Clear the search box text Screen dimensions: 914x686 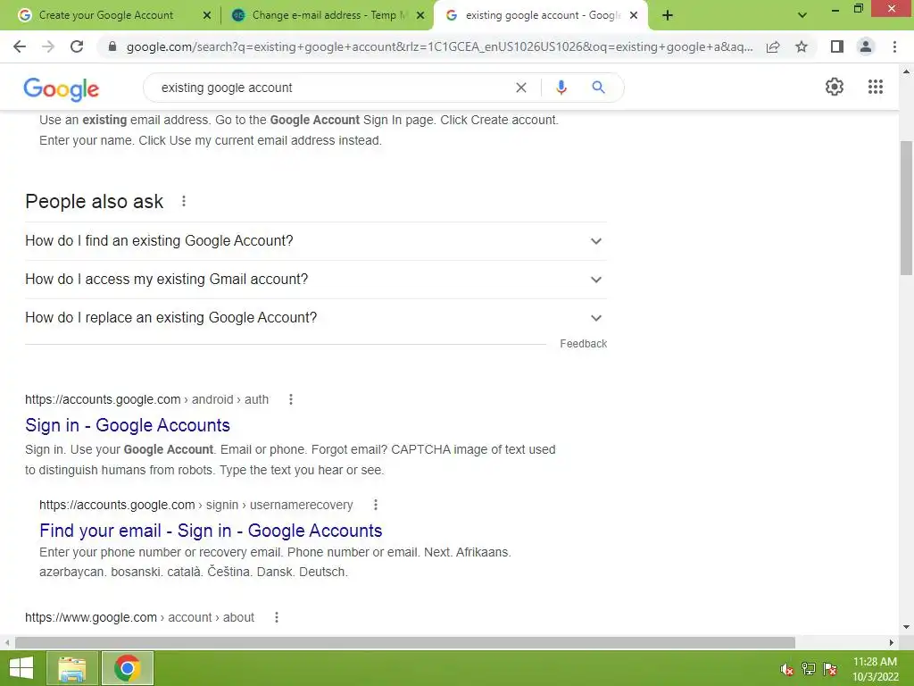coord(521,88)
